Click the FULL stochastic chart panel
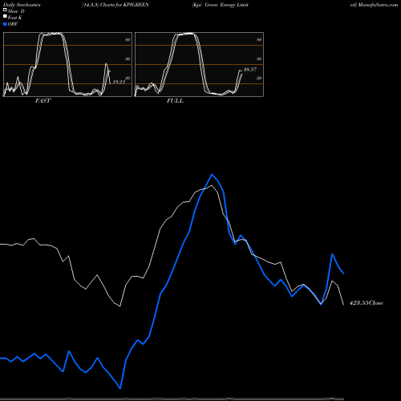Screen dimensions: 401x401 [199, 64]
